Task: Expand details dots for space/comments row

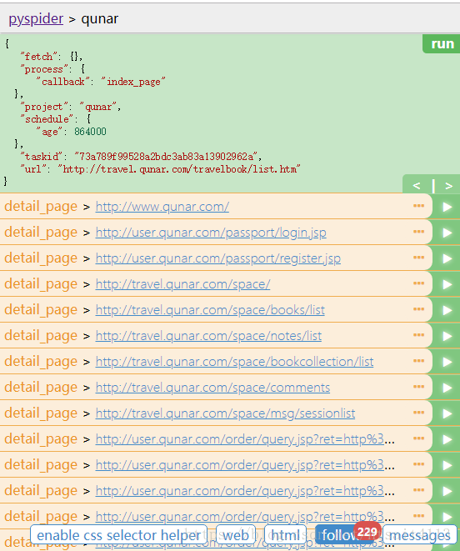Action: 418,387
